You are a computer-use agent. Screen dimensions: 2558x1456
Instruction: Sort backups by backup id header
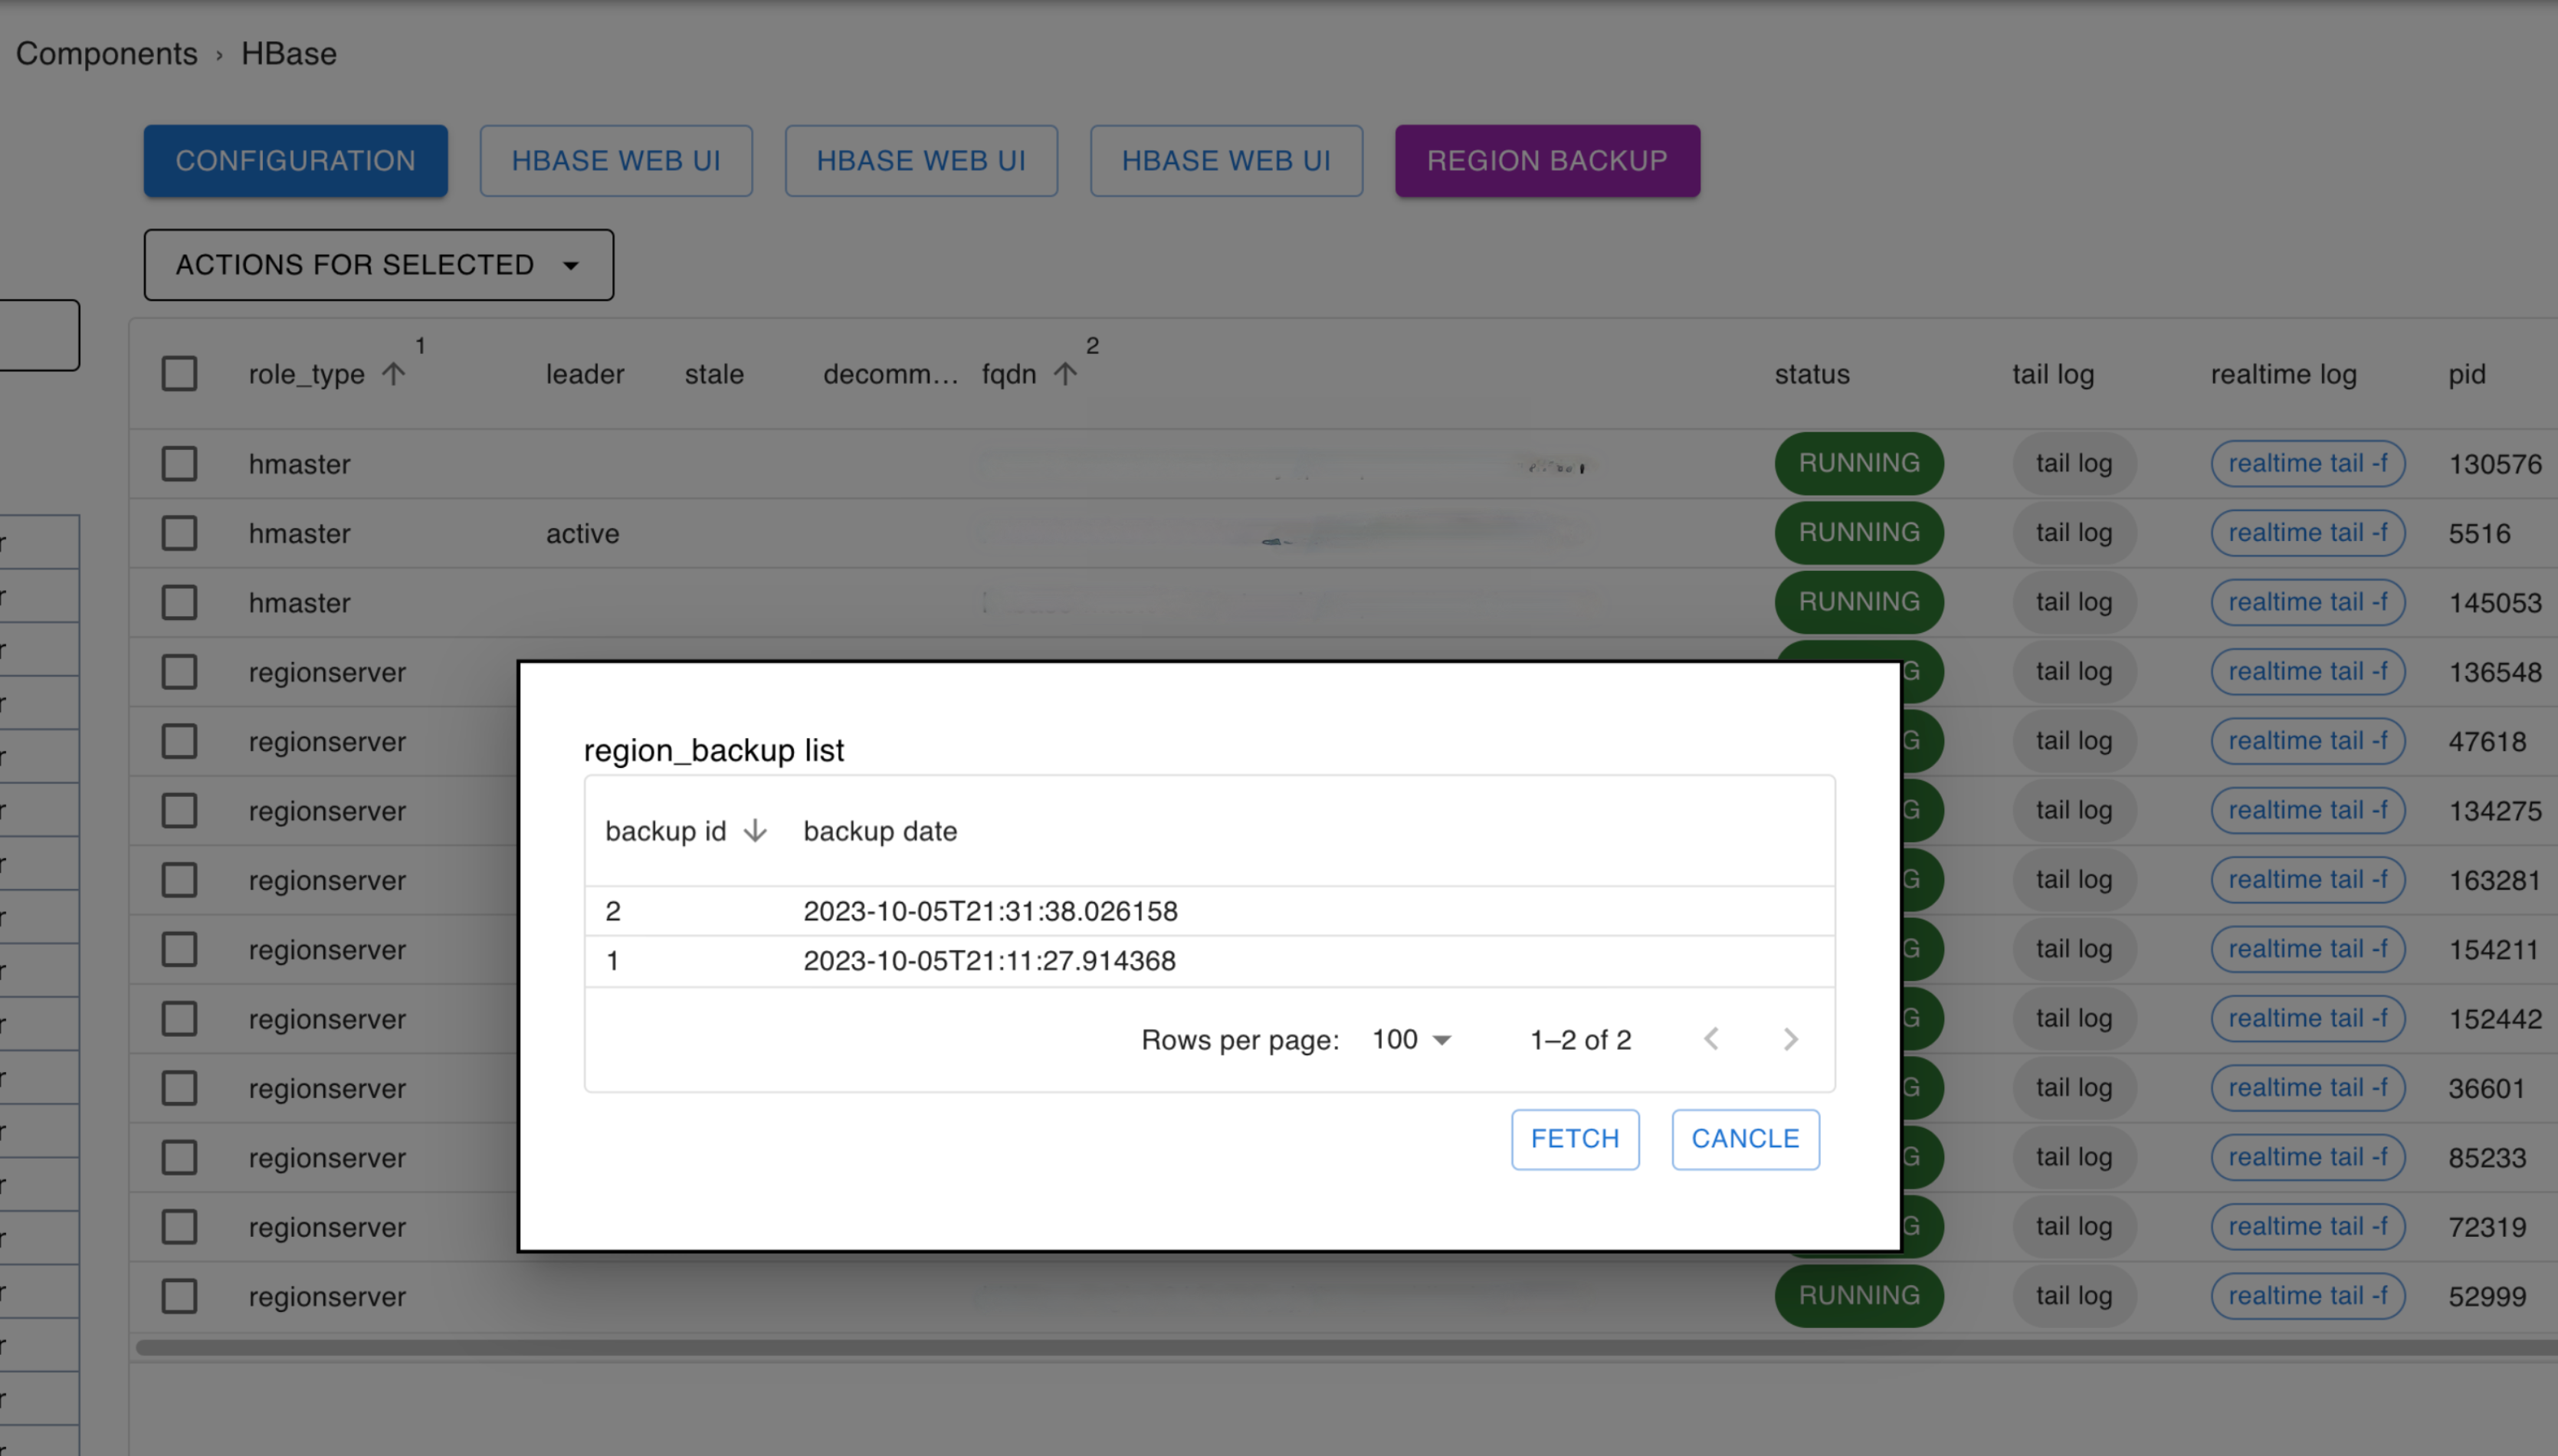coord(665,831)
